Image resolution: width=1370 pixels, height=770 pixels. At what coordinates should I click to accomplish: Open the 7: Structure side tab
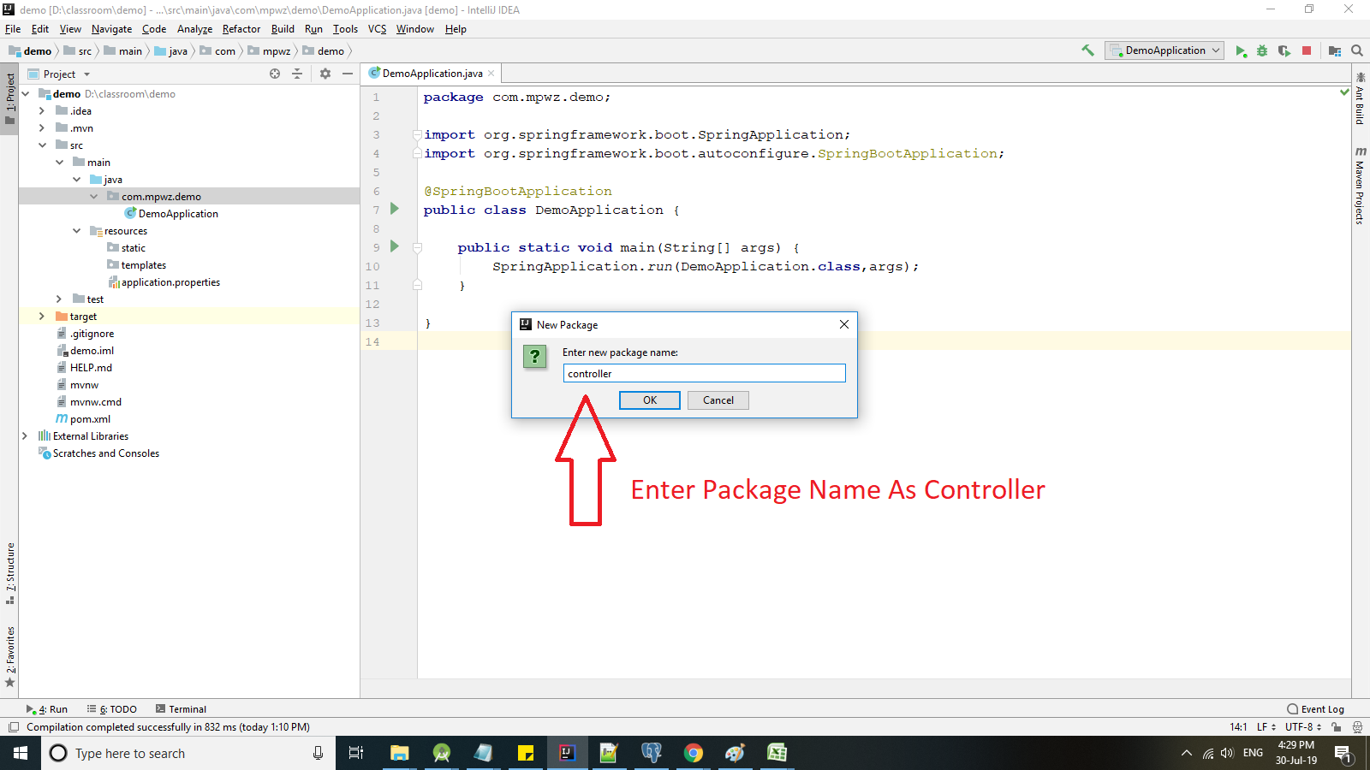(10, 572)
